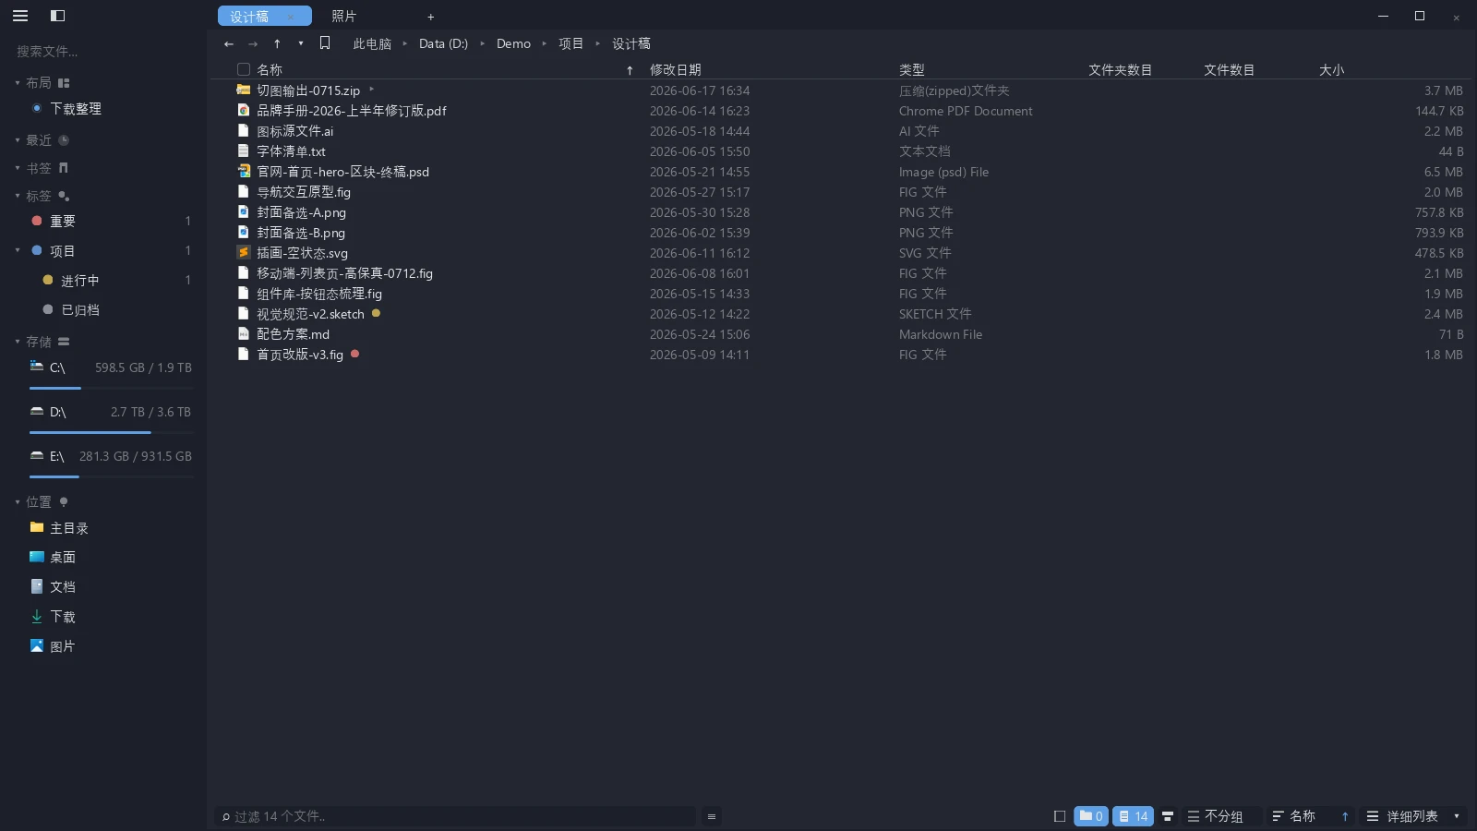Collapse the 项目 tag tree

tap(18, 250)
